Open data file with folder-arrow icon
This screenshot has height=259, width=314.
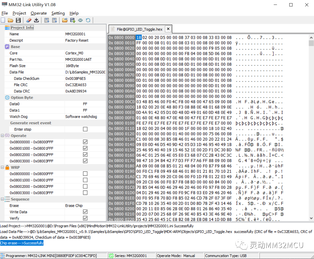[x=65, y=20]
